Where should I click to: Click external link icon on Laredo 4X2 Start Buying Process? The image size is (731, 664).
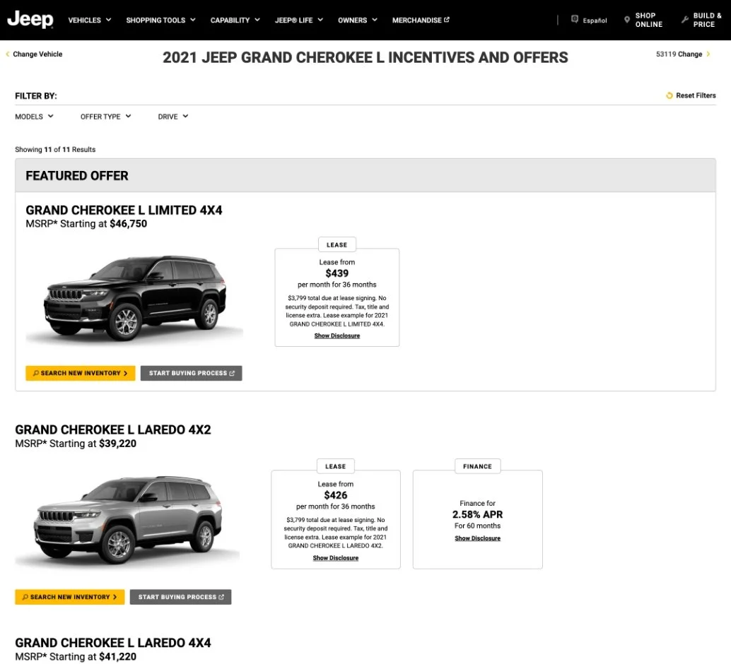pyautogui.click(x=221, y=597)
